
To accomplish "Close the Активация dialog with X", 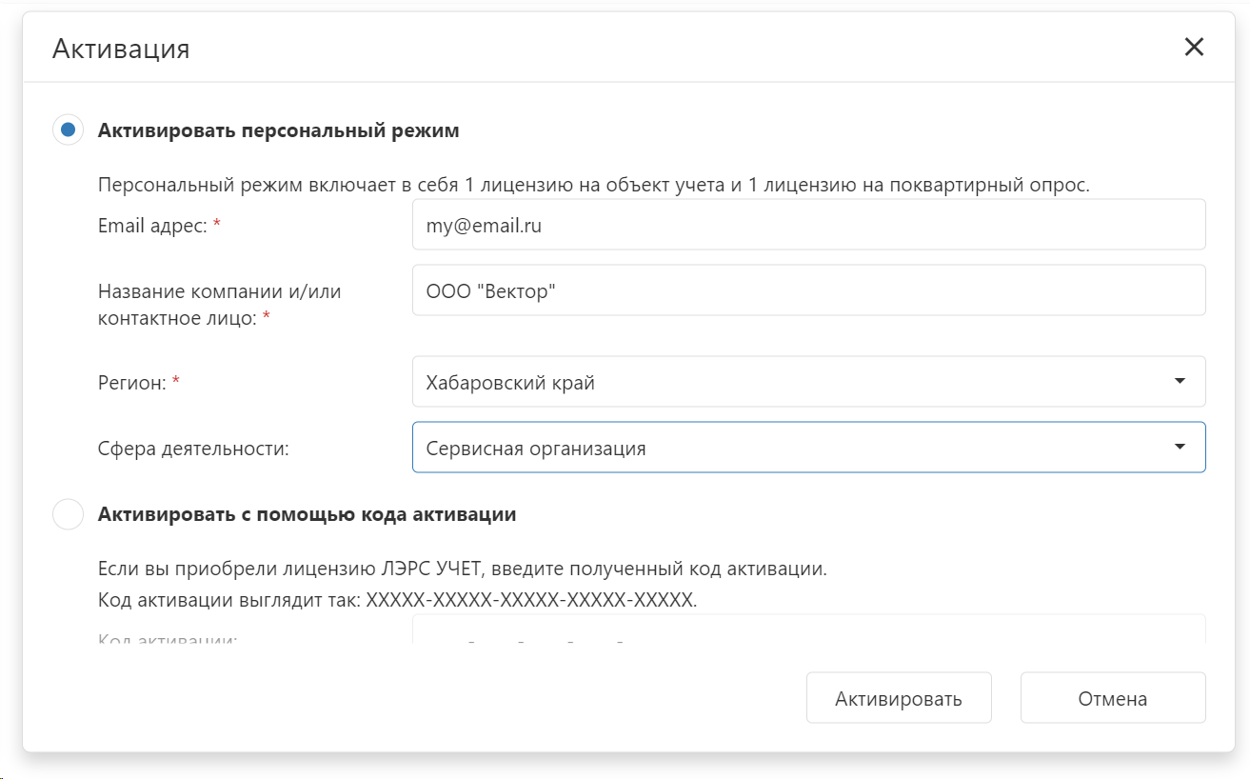I will coord(1194,48).
